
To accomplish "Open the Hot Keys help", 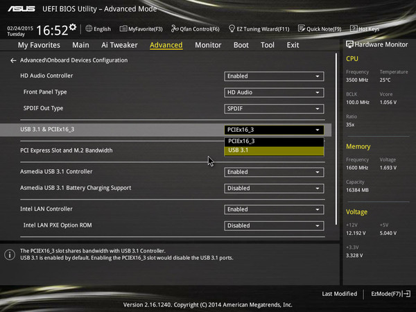I will [x=365, y=29].
